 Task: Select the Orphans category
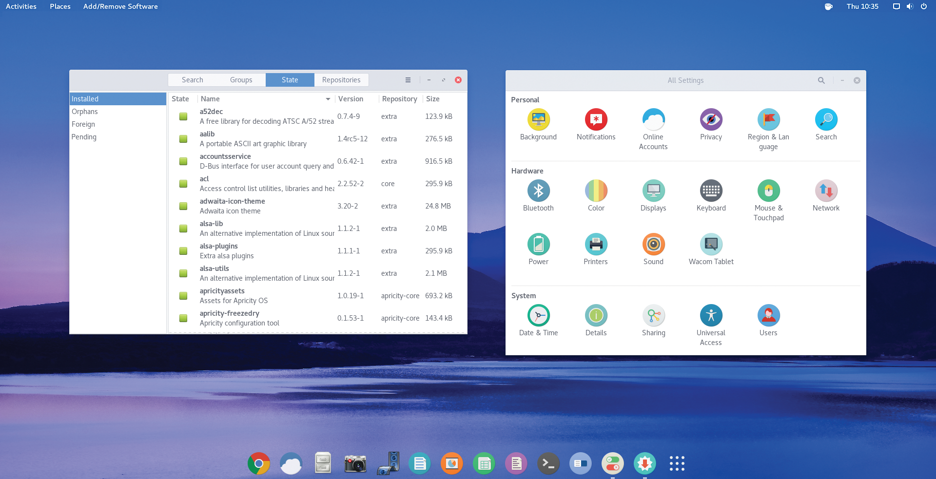[85, 111]
